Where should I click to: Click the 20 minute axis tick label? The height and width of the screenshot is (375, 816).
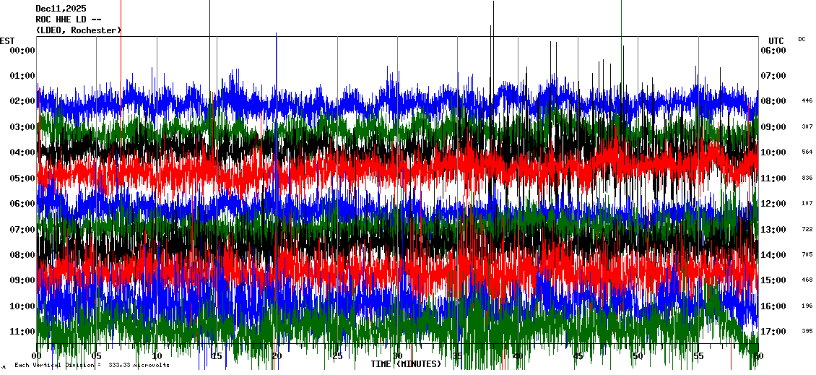click(x=277, y=356)
